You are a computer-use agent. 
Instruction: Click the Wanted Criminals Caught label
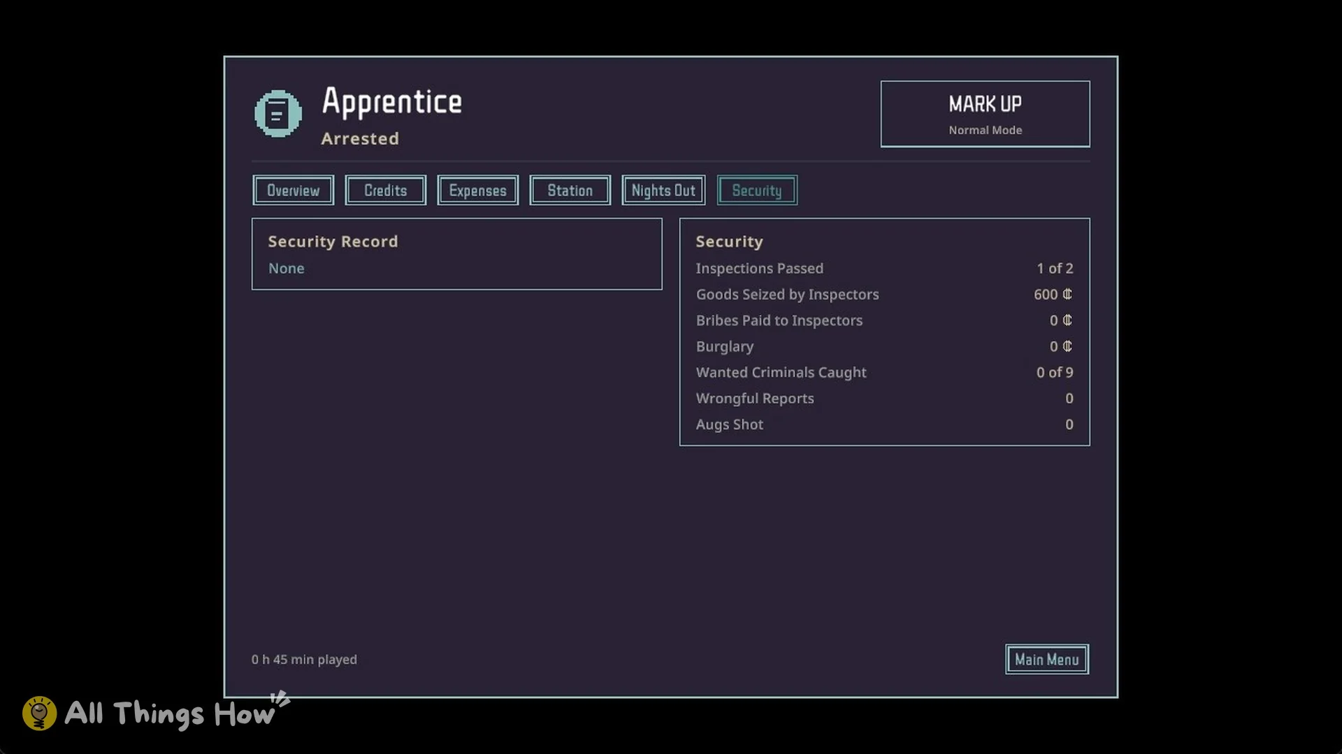click(781, 373)
